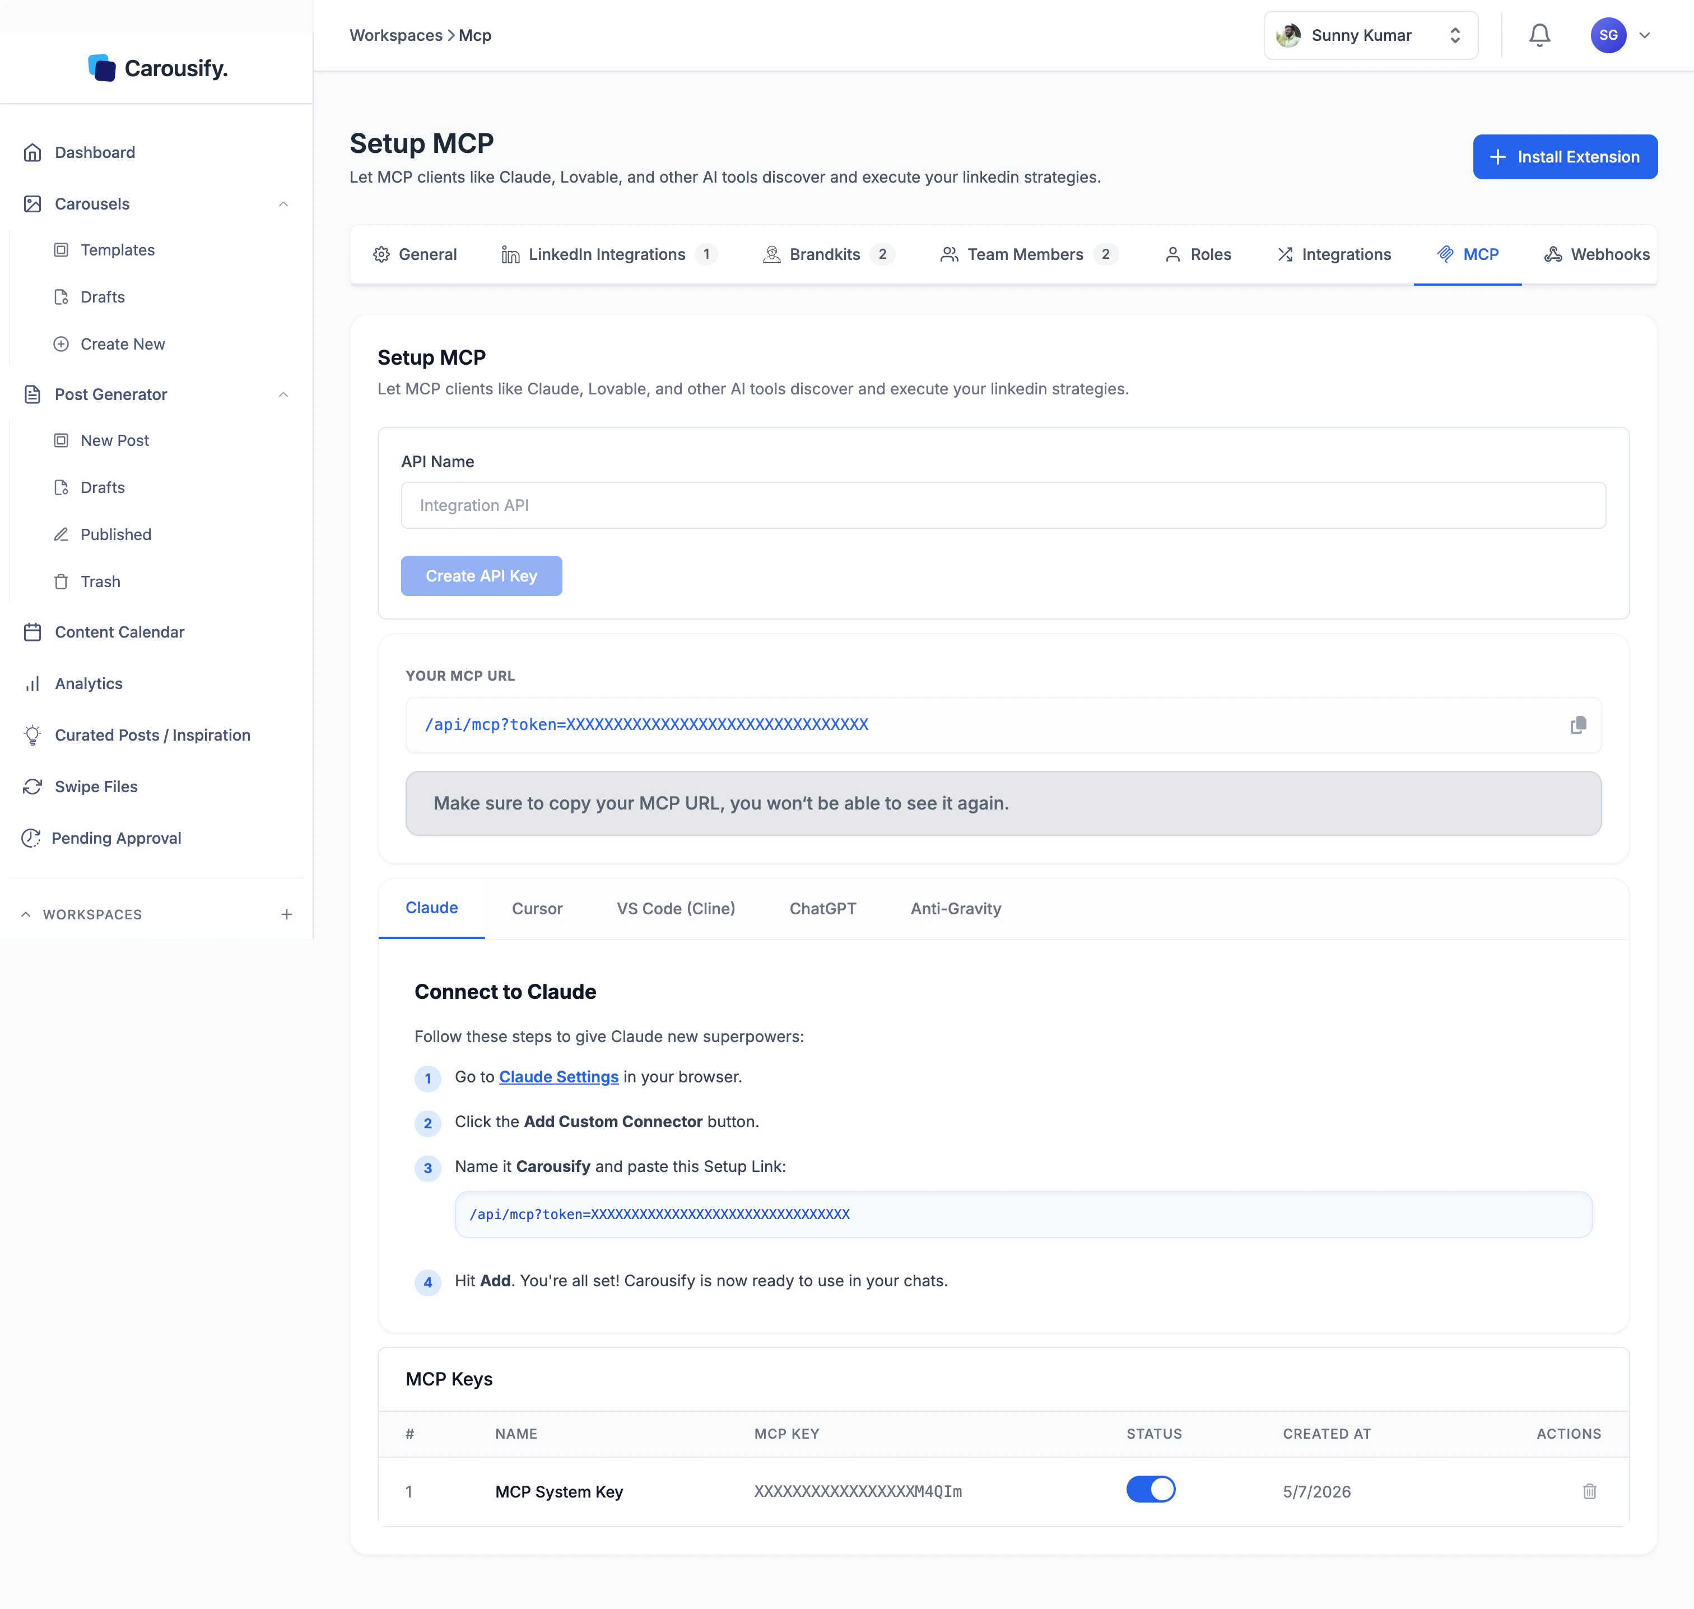Click the Team Members tab icon
The height and width of the screenshot is (1609, 1694).
tap(950, 255)
